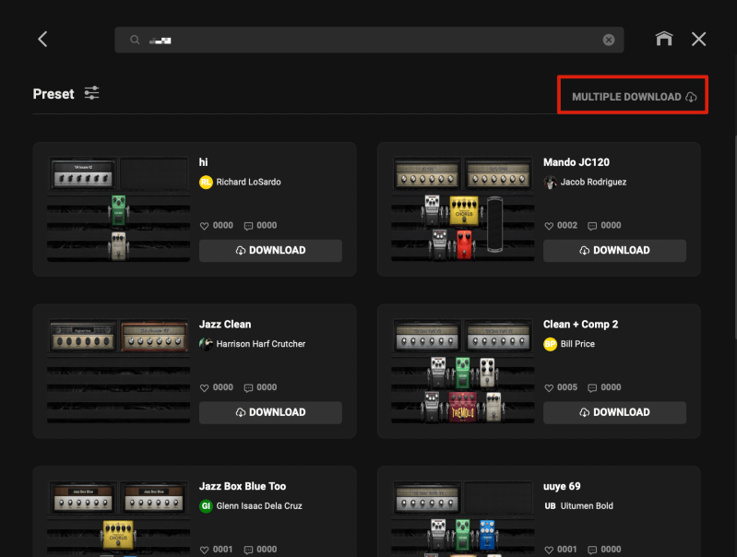Click author name Richard LoSardo
The image size is (737, 557).
pos(249,182)
